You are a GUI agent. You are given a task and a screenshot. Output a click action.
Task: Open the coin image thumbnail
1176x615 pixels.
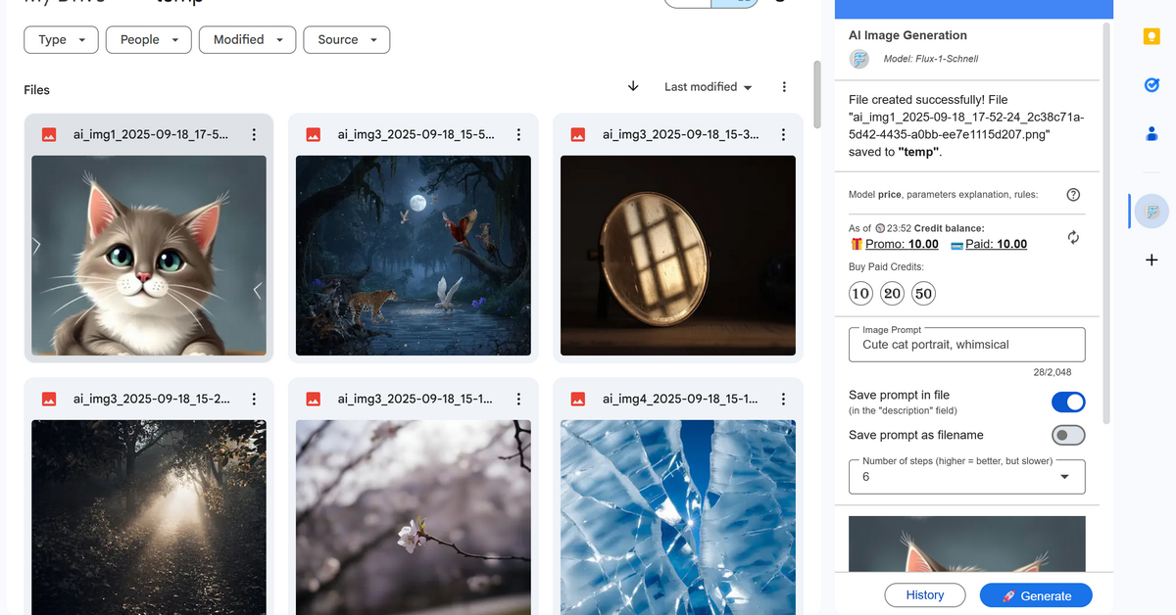[x=677, y=255]
